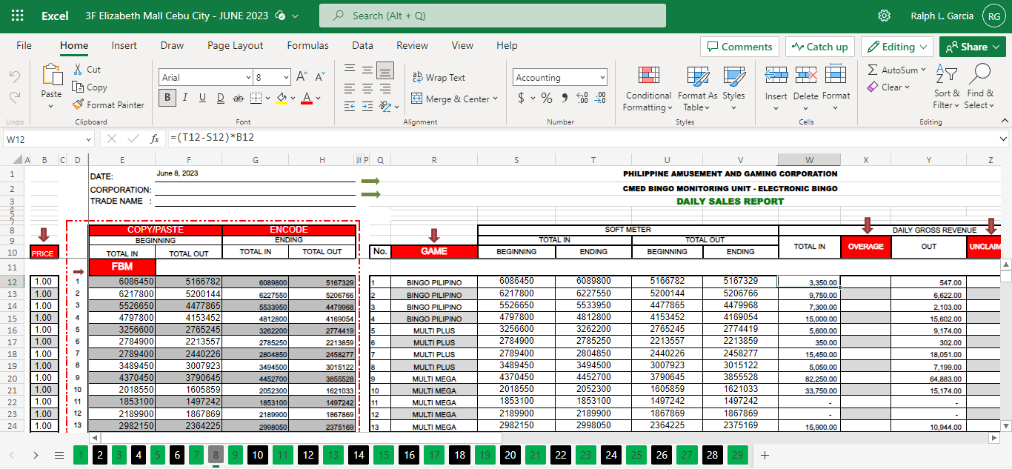Expand the Merge & Center dropdown arrow
Screen dimensions: 1012x469
[x=495, y=99]
